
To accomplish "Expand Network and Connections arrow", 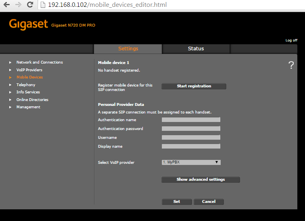I will point(10,62).
